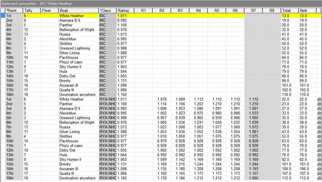Select the R2 race column header
Screen dimensions: 322x182
(x=162, y=11)
